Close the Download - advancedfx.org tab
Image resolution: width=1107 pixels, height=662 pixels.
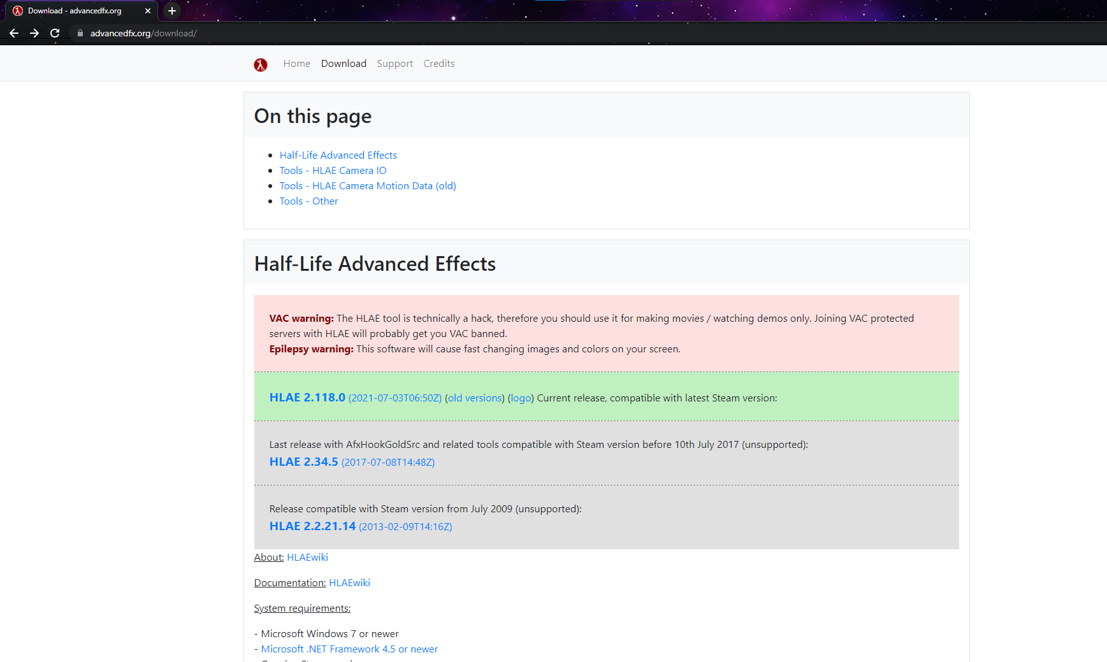pyautogui.click(x=148, y=11)
